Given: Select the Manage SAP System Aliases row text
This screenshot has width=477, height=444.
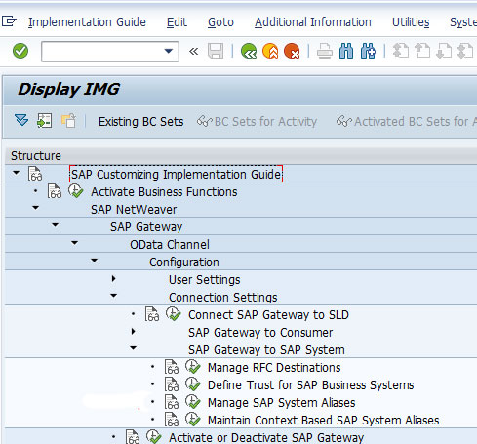Looking at the screenshot, I should point(282,403).
